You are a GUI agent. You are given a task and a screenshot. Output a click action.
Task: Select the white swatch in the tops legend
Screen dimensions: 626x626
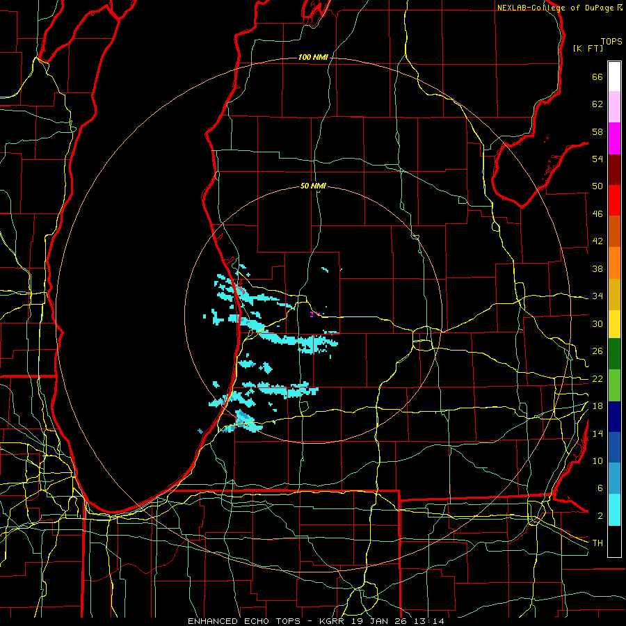coord(614,77)
